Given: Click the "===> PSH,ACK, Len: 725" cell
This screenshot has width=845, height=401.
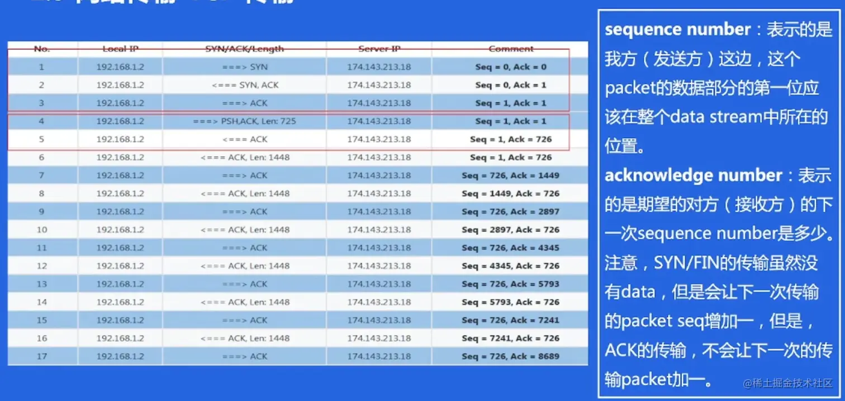Looking at the screenshot, I should coord(245,121).
